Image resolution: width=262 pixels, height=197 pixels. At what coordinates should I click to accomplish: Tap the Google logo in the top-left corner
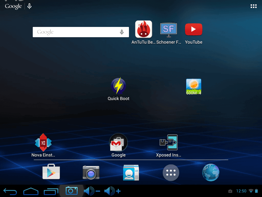13,6
